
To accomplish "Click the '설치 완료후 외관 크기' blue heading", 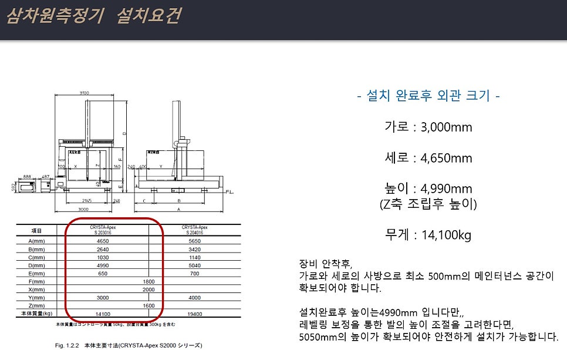I will [x=428, y=95].
